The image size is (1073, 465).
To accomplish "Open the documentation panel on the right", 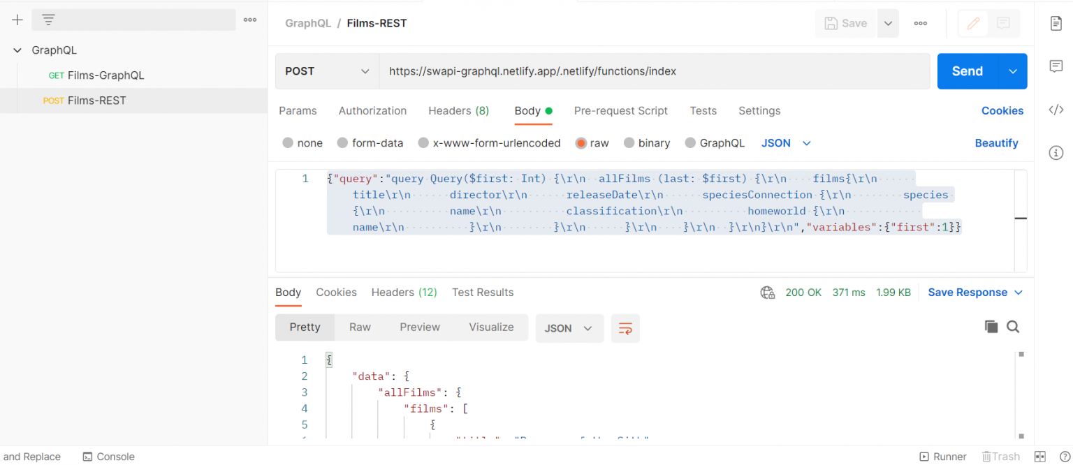I will click(1056, 23).
